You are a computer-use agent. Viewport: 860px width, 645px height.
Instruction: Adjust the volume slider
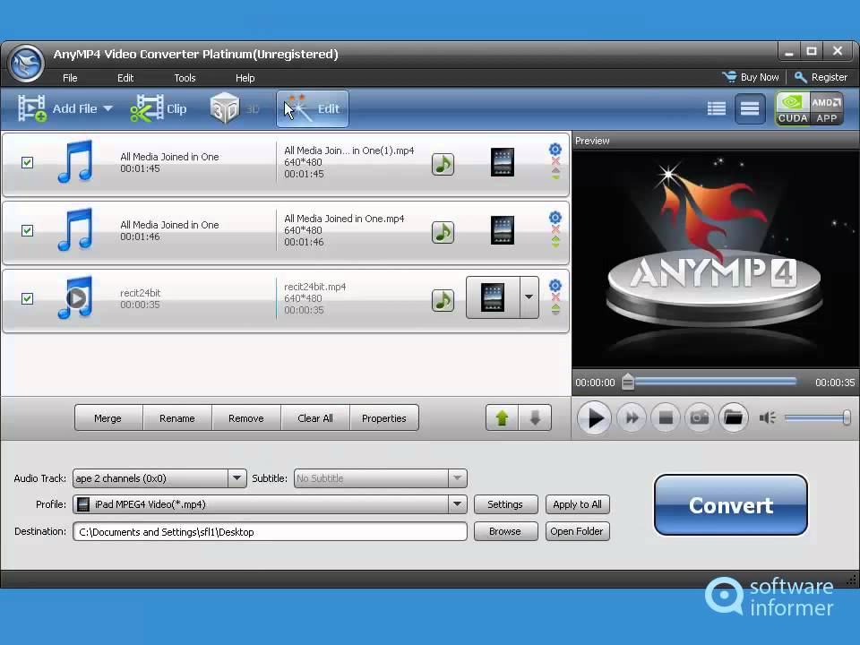point(817,418)
